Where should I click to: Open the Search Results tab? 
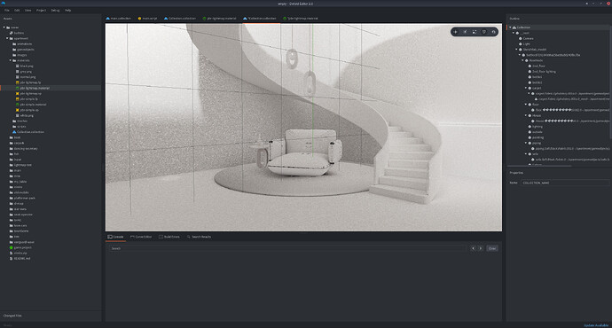pyautogui.click(x=199, y=237)
